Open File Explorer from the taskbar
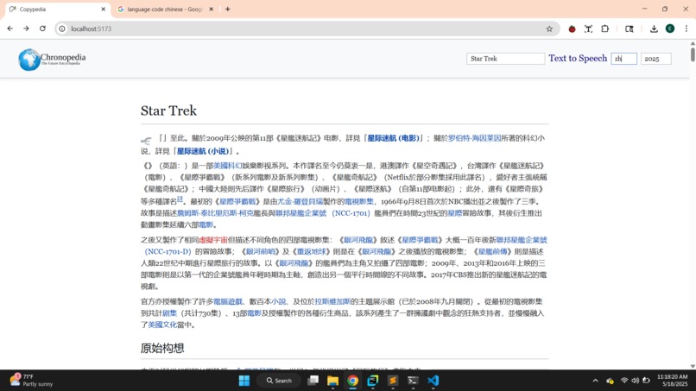This screenshot has height=391, width=696. click(333, 381)
